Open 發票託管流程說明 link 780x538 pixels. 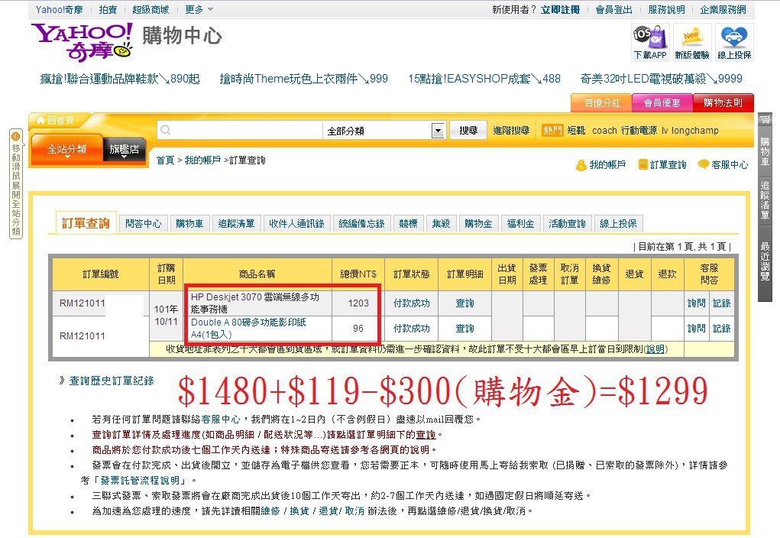(140, 480)
